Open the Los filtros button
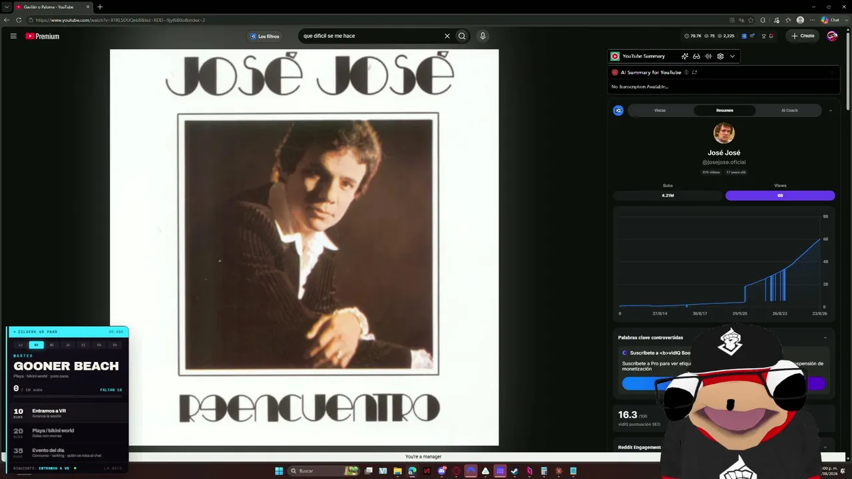The height and width of the screenshot is (479, 852). [265, 36]
